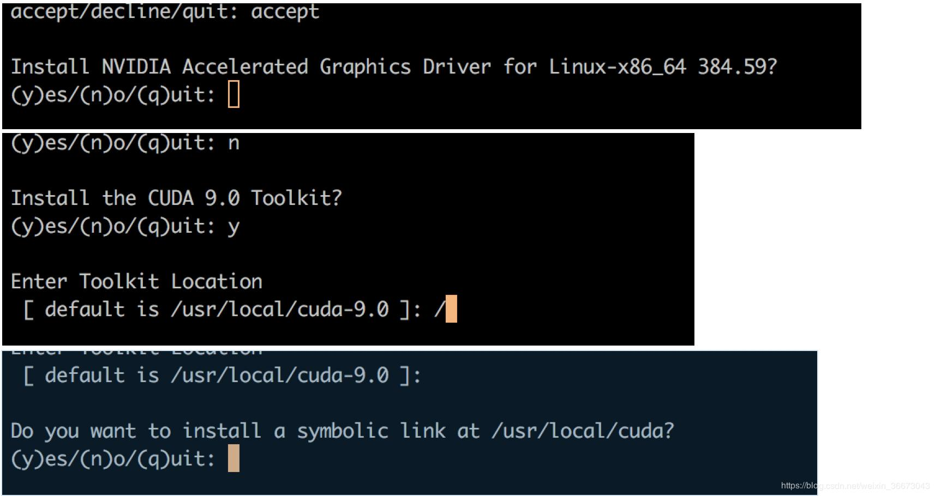Select the NVIDIA Accelerated Graphics Driver prompt line
Viewport: 935px width, 496px height.
(394, 67)
